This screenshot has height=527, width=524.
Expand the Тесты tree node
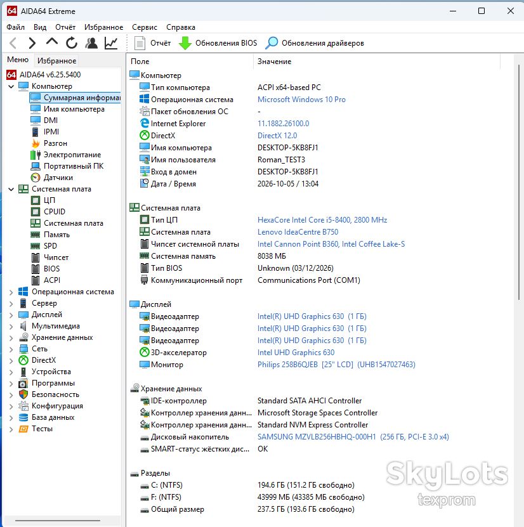11,429
